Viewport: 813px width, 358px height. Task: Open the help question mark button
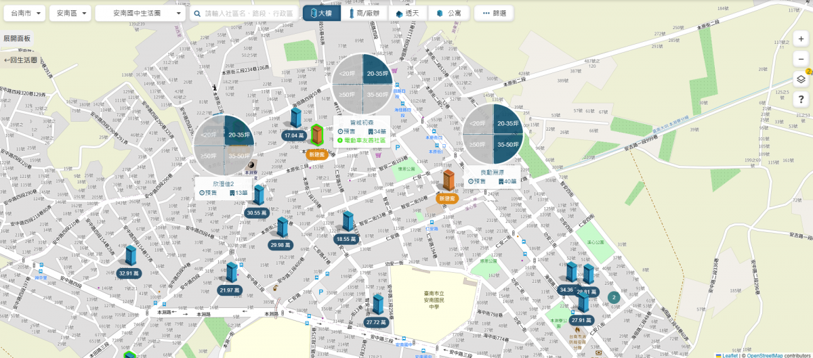(801, 99)
